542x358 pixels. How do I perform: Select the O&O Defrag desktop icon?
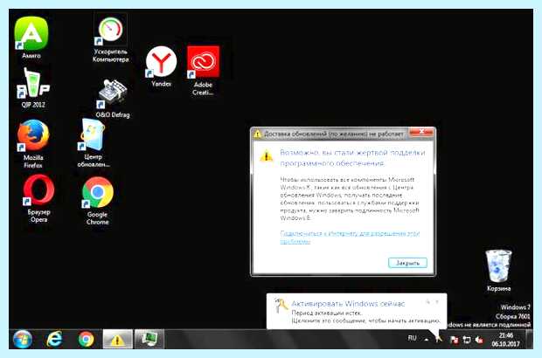pyautogui.click(x=113, y=99)
